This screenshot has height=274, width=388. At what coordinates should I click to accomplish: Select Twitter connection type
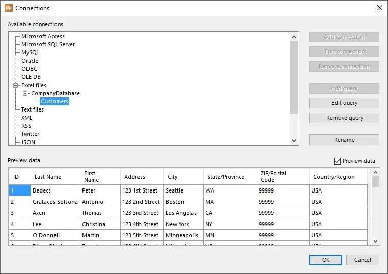point(30,134)
